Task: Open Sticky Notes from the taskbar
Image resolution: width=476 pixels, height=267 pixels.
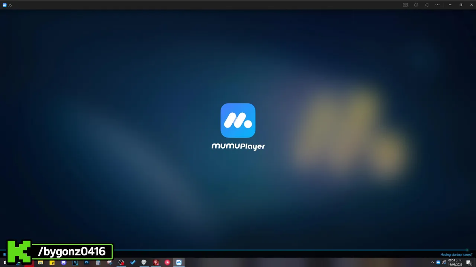Action: pos(52,263)
